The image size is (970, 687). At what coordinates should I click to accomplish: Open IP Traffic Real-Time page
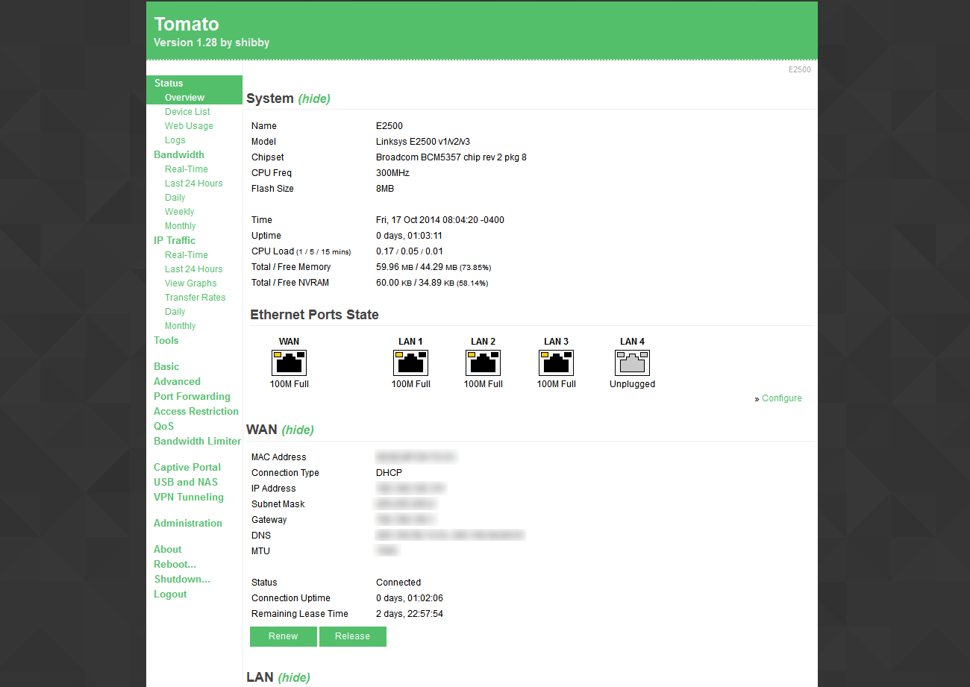coord(187,255)
